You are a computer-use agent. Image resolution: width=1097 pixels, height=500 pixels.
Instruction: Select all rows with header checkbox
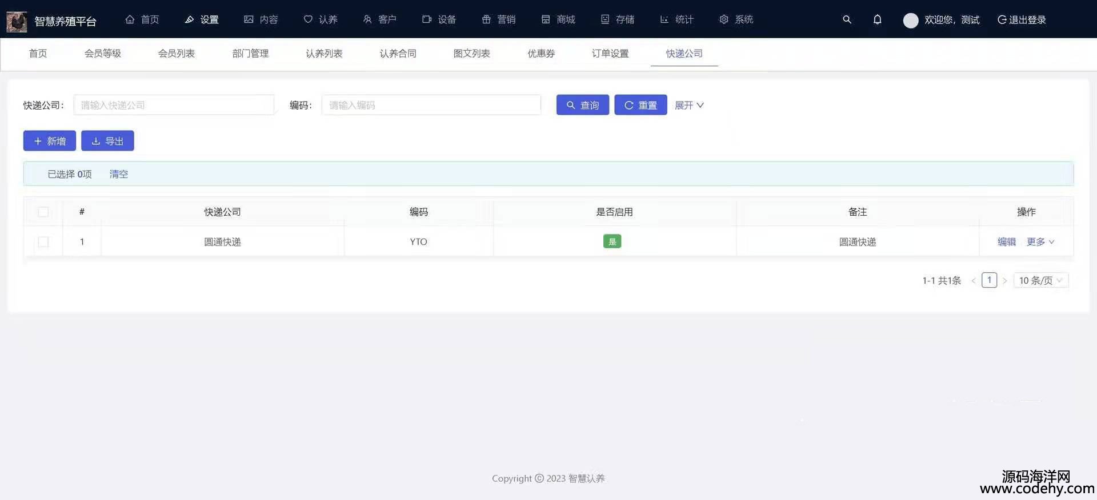[43, 212]
